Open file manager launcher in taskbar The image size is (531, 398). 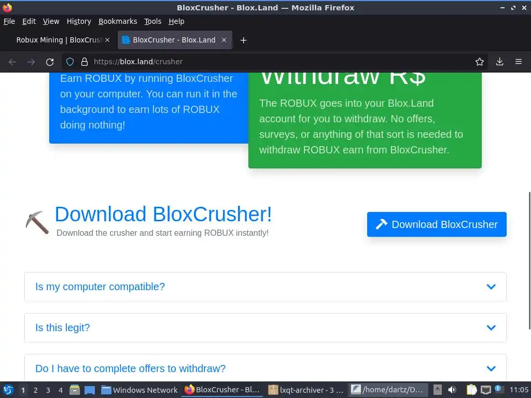pyautogui.click(x=75, y=390)
